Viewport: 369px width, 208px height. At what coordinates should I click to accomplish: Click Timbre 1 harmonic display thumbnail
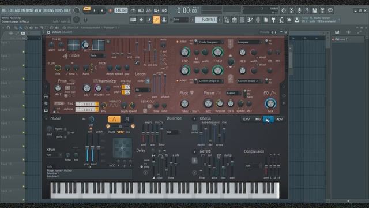[74, 45]
